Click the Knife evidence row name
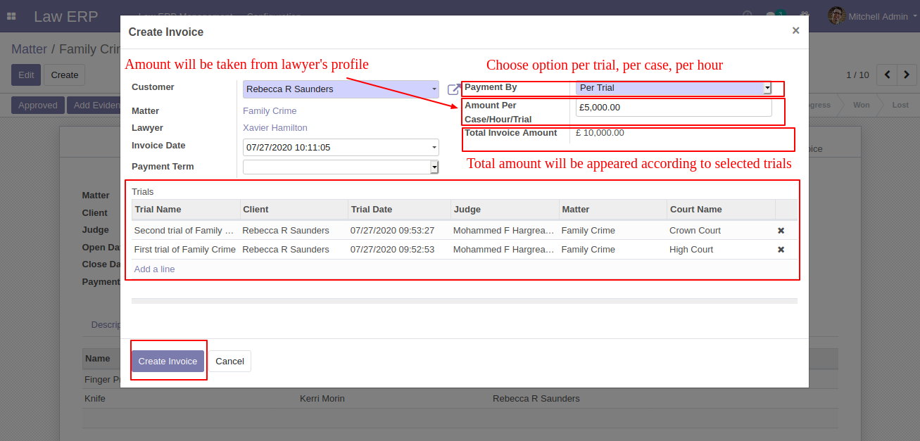 pyautogui.click(x=95, y=399)
